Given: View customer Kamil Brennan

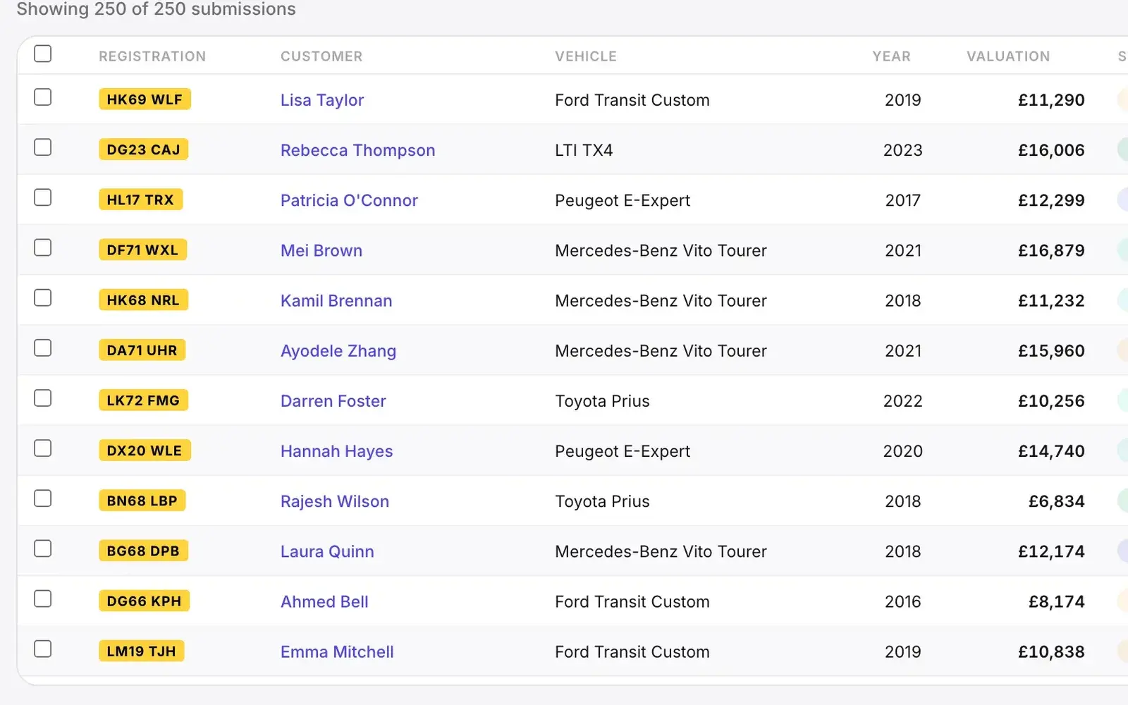Looking at the screenshot, I should pos(336,300).
